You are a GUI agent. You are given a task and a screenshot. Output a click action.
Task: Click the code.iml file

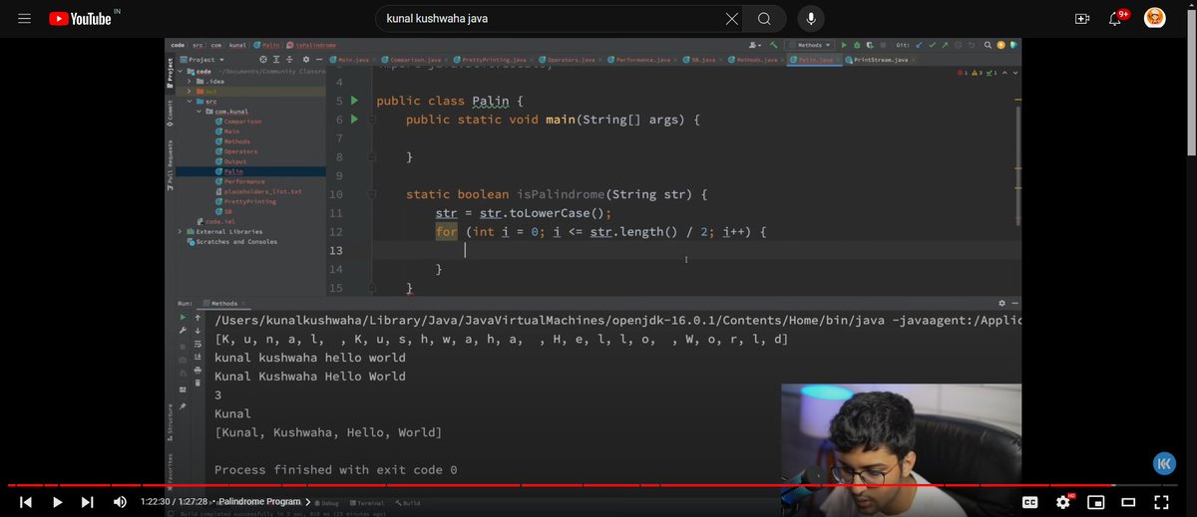(214, 221)
